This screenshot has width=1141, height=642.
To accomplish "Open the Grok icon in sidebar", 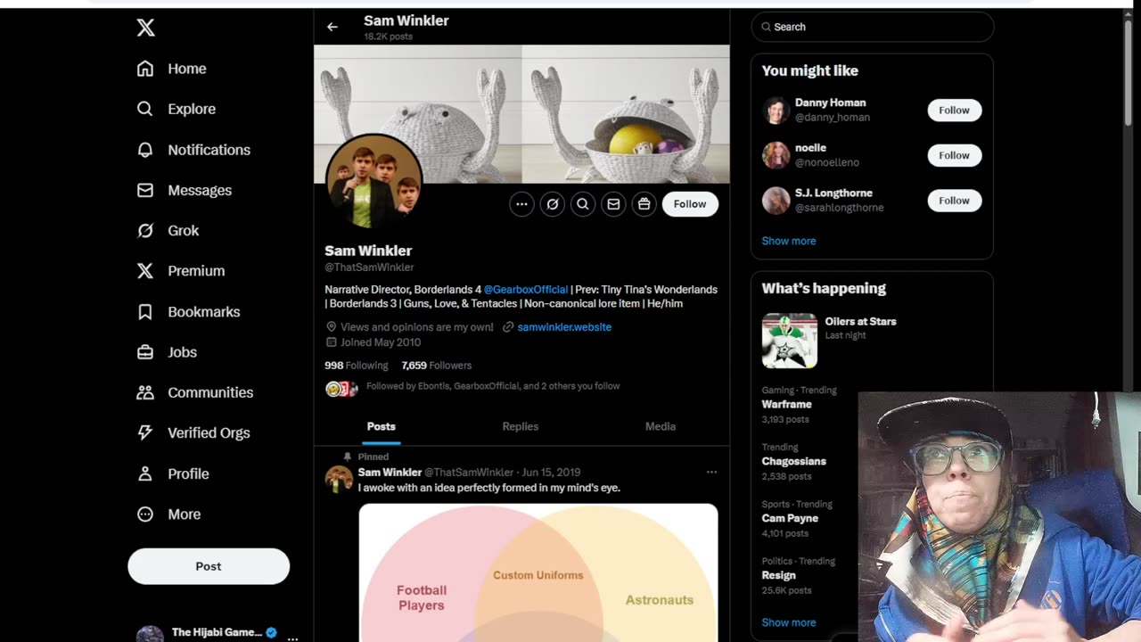I will click(145, 230).
